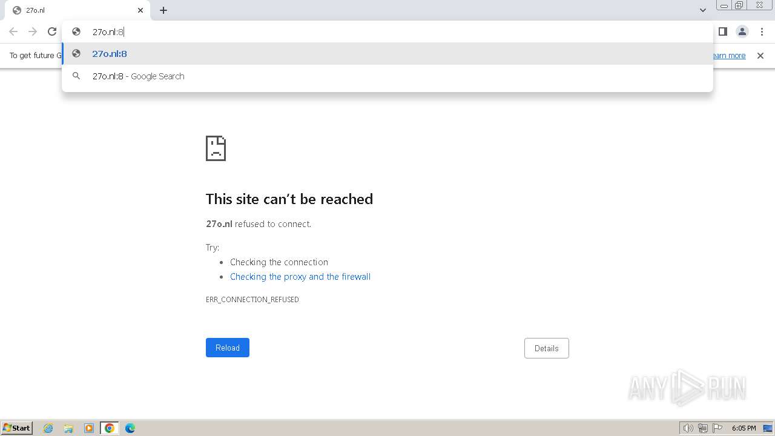Open the Windows Start menu
Image resolution: width=775 pixels, height=436 pixels.
pyautogui.click(x=17, y=428)
